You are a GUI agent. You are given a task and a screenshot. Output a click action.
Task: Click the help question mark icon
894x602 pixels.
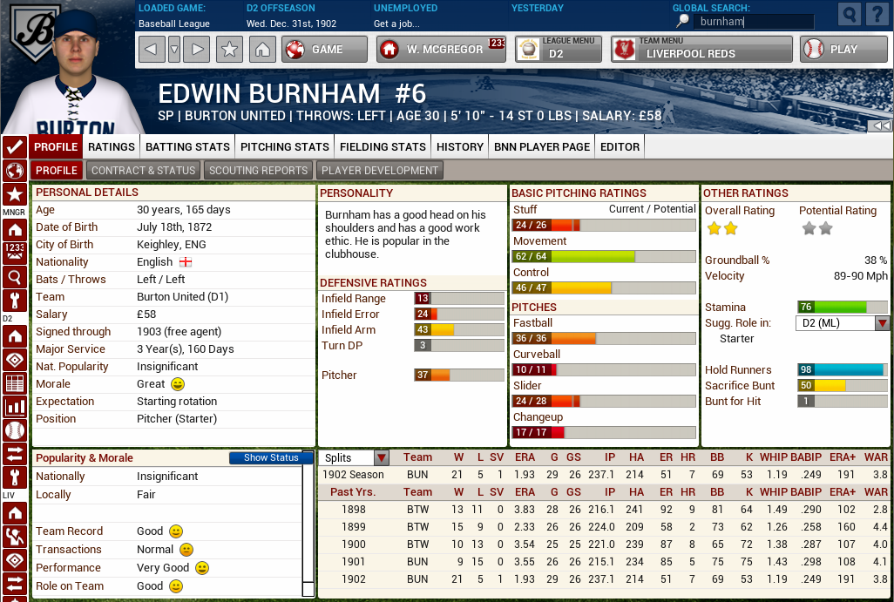[877, 14]
